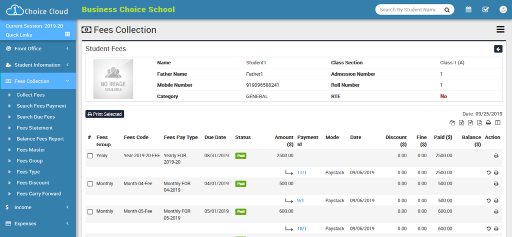512x237 pixels.
Task: Open Fees Group in the sidebar
Action: (29, 161)
